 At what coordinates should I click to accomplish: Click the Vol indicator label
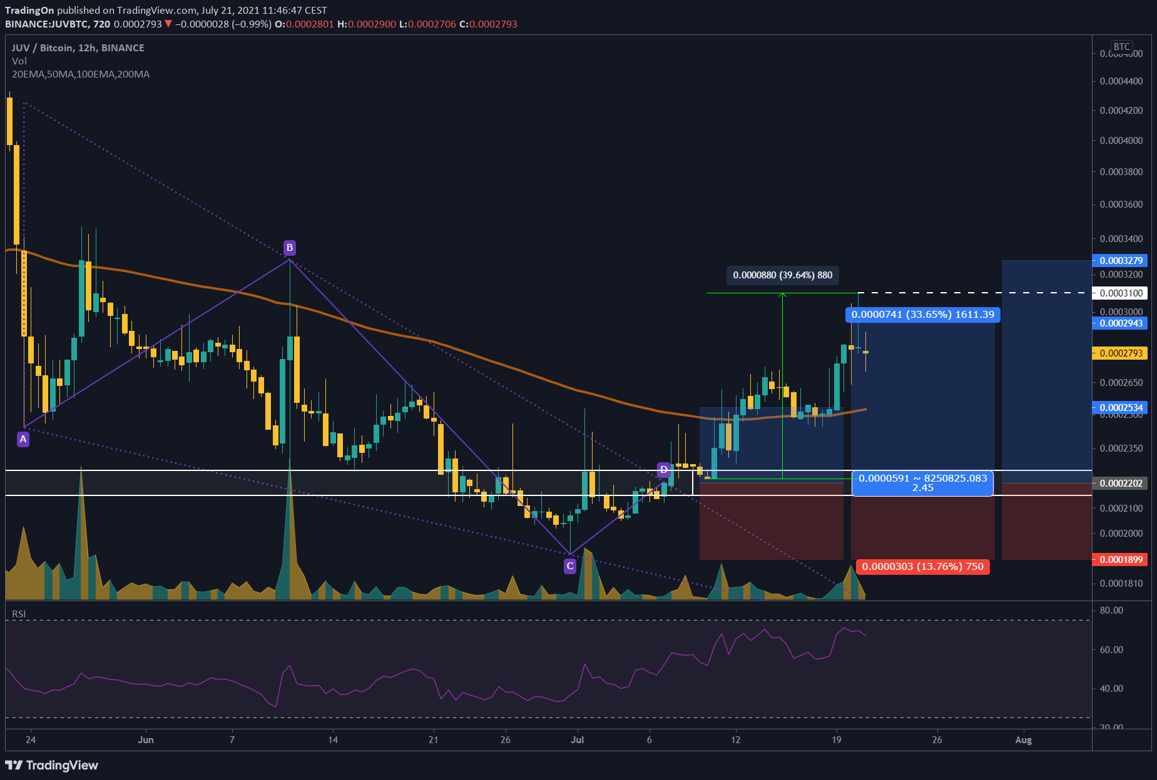tap(19, 61)
